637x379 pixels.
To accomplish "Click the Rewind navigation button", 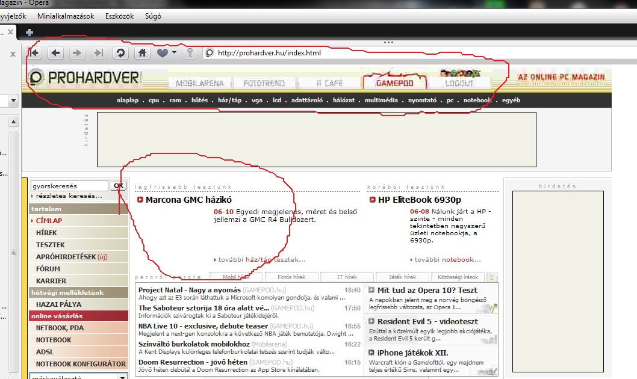I will (x=34, y=53).
